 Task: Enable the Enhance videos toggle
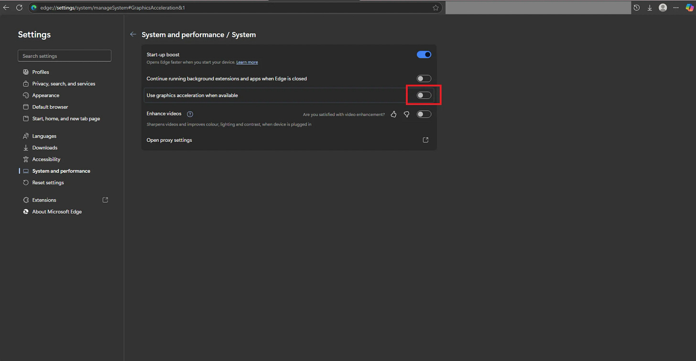tap(424, 114)
